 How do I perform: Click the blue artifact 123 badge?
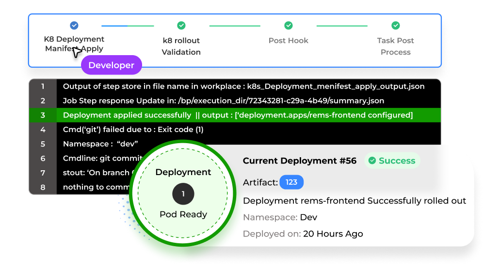tap(291, 182)
